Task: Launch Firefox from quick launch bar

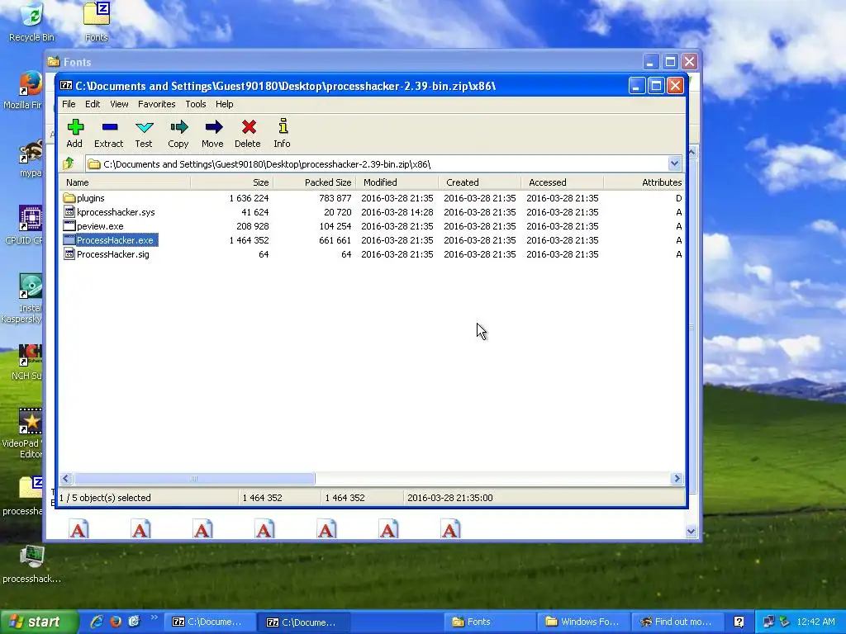Action: pyautogui.click(x=116, y=622)
